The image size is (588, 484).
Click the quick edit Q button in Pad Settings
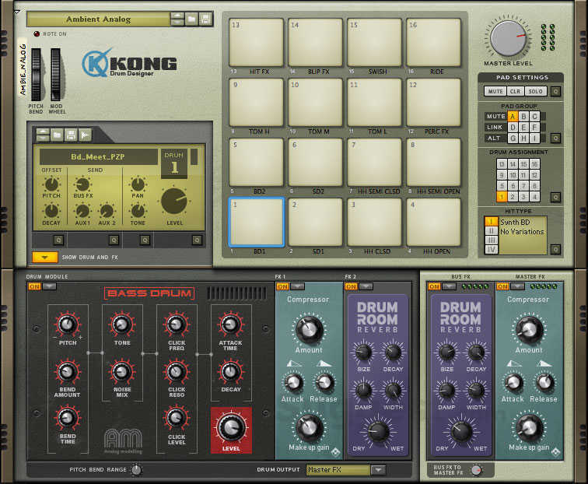[555, 91]
